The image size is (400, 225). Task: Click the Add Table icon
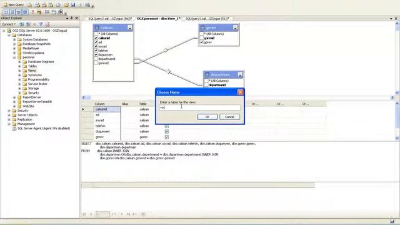[54, 12]
